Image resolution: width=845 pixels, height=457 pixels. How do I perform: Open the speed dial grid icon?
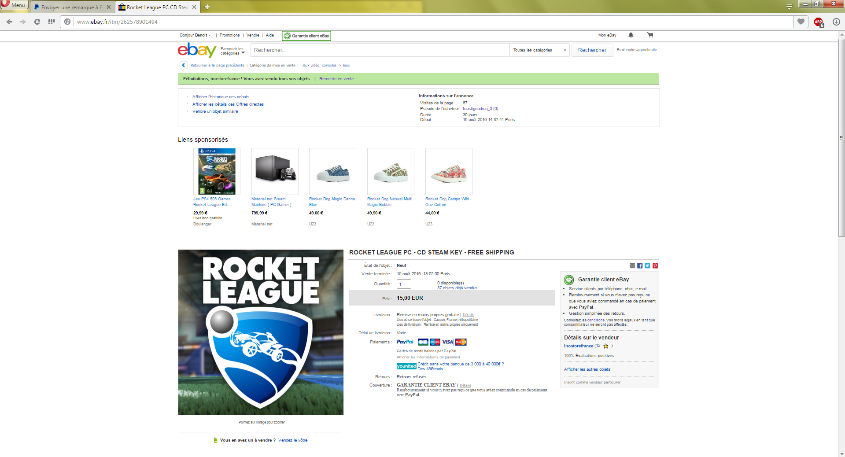click(x=52, y=22)
